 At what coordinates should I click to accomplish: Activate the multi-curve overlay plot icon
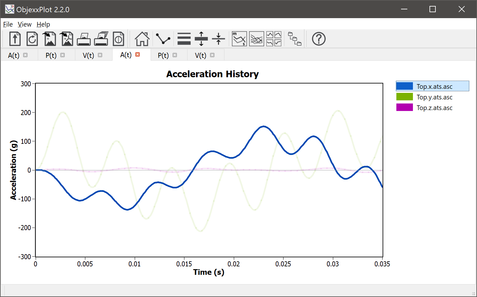coord(256,38)
